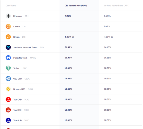Click the Coin Name column header
The height and width of the screenshot is (129, 143).
[11, 6]
